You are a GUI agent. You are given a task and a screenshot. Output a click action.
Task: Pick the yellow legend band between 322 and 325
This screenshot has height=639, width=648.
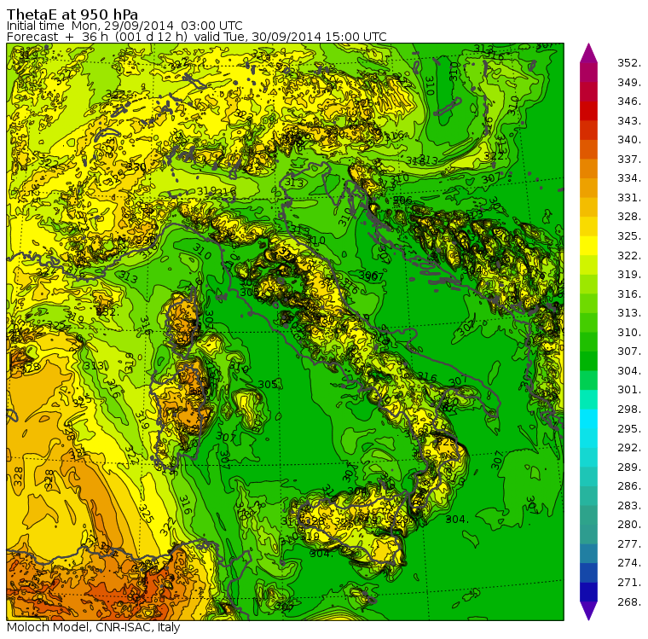[x=588, y=246]
